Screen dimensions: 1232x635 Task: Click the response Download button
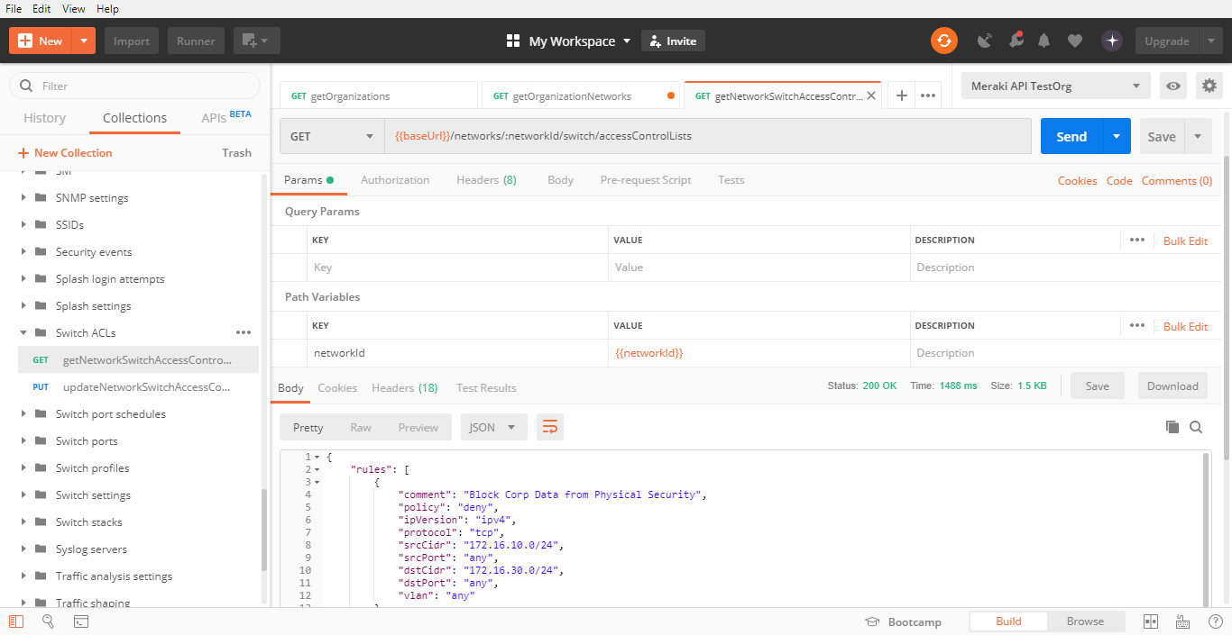(1172, 386)
